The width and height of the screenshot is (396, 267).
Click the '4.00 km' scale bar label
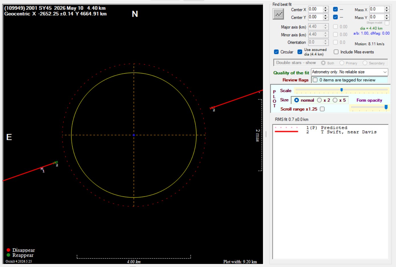[134, 262]
